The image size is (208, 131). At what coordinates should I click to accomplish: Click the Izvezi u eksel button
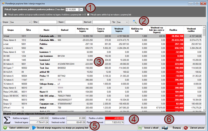148,128
